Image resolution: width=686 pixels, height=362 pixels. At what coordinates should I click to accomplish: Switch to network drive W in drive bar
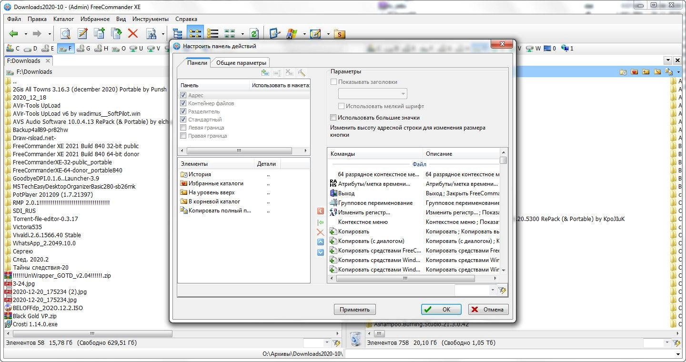pos(533,49)
